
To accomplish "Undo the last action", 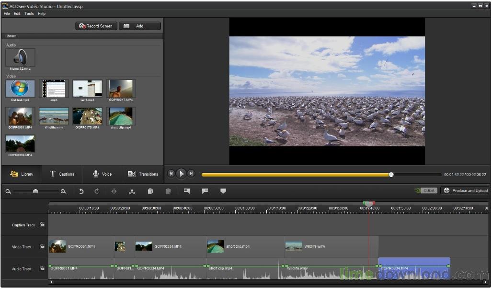I will pyautogui.click(x=81, y=191).
